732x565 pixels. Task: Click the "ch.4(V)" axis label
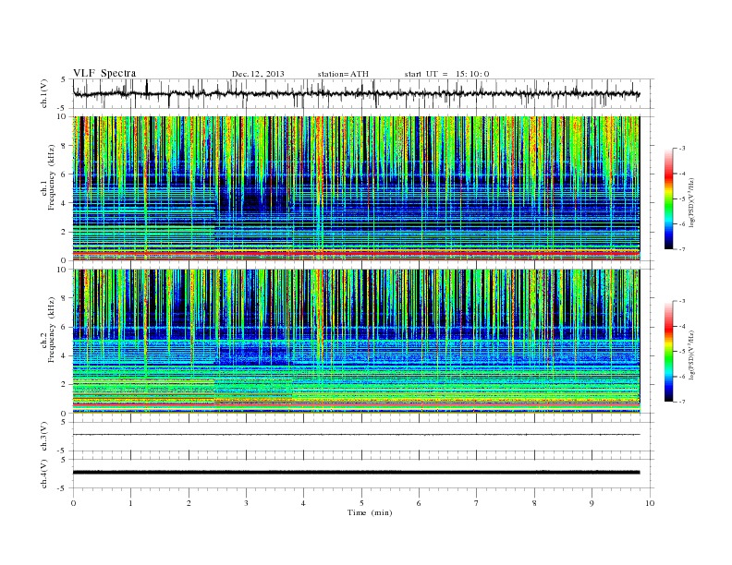tap(44, 474)
